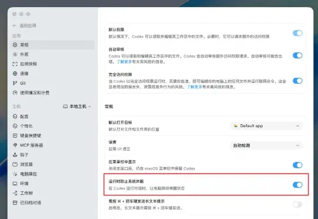Image resolution: width=318 pixels, height=219 pixels.
Task: Click the 使用情况和计费 gauge icon
Action: (x=15, y=93)
